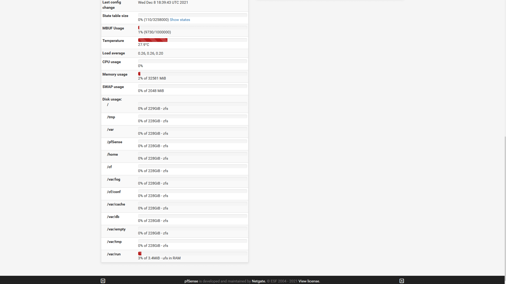
Task: Click the SWAP usage label
Action: point(113,87)
